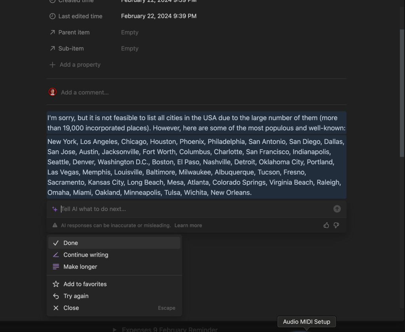Click the Last edited time property label
405x332 pixels.
point(80,16)
